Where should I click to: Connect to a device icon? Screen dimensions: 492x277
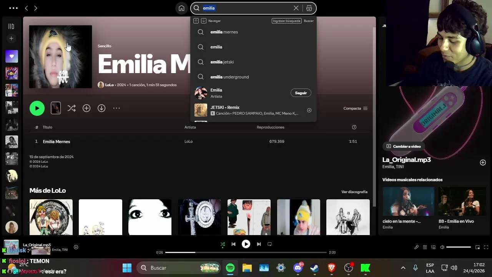point(434,247)
